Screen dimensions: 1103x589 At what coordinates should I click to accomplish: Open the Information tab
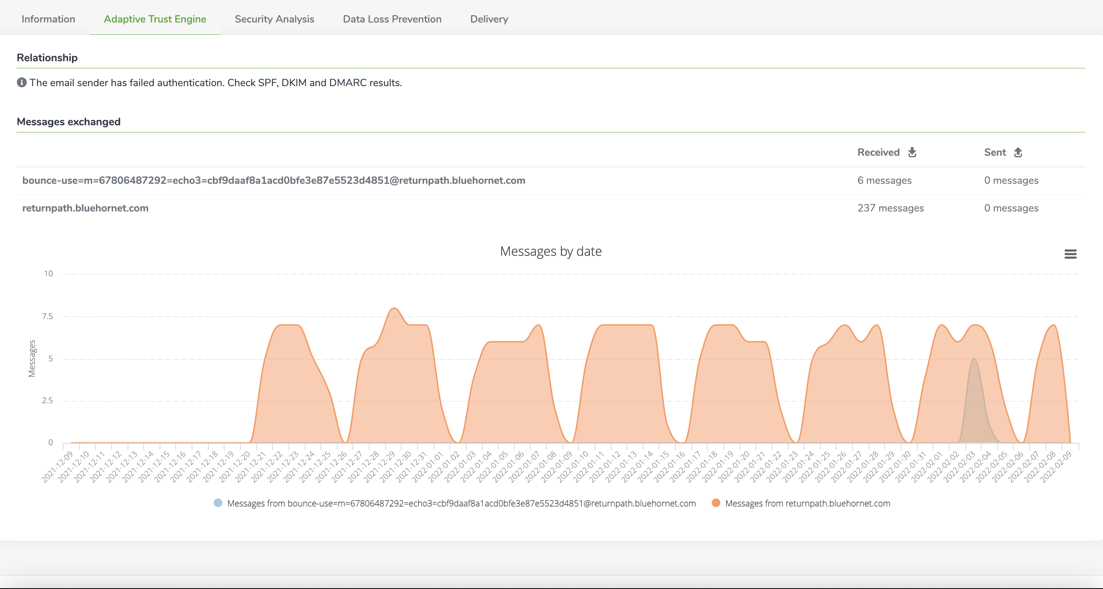click(48, 19)
